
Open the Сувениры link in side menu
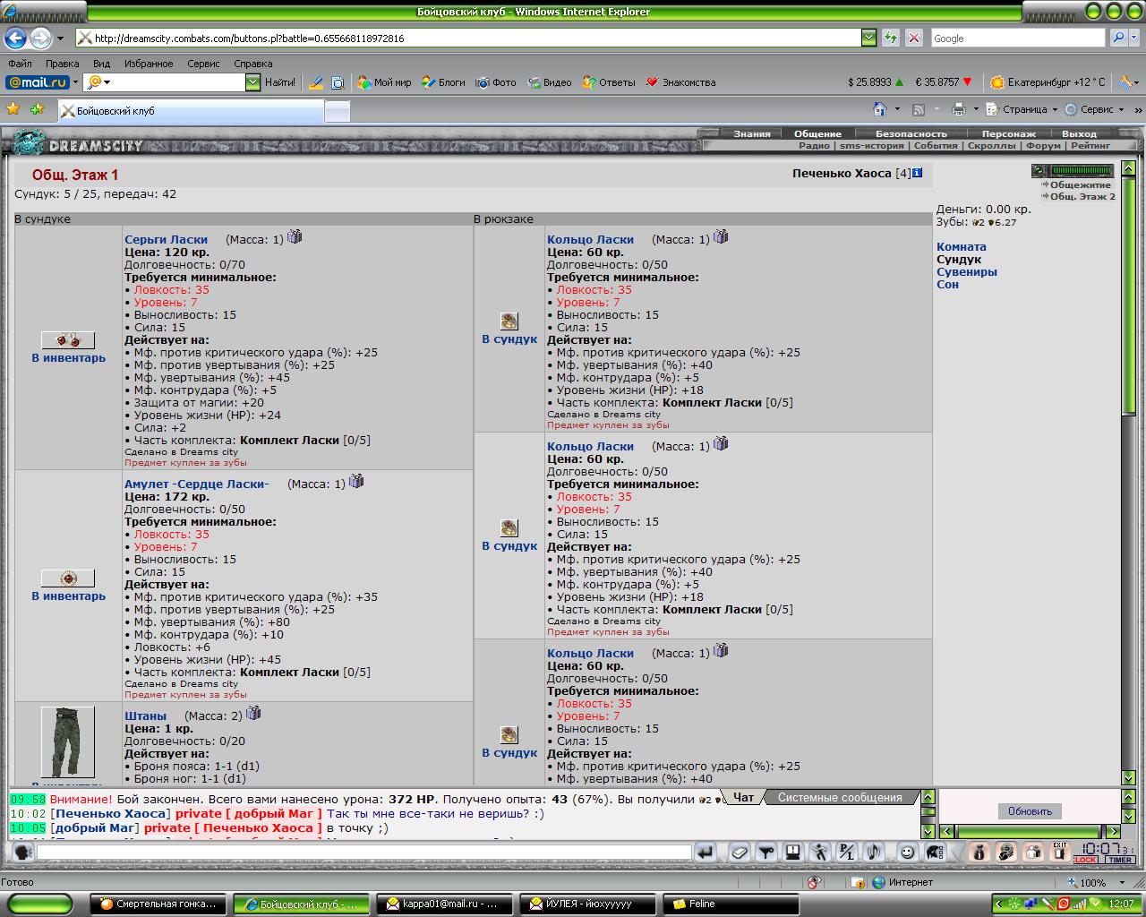point(967,272)
